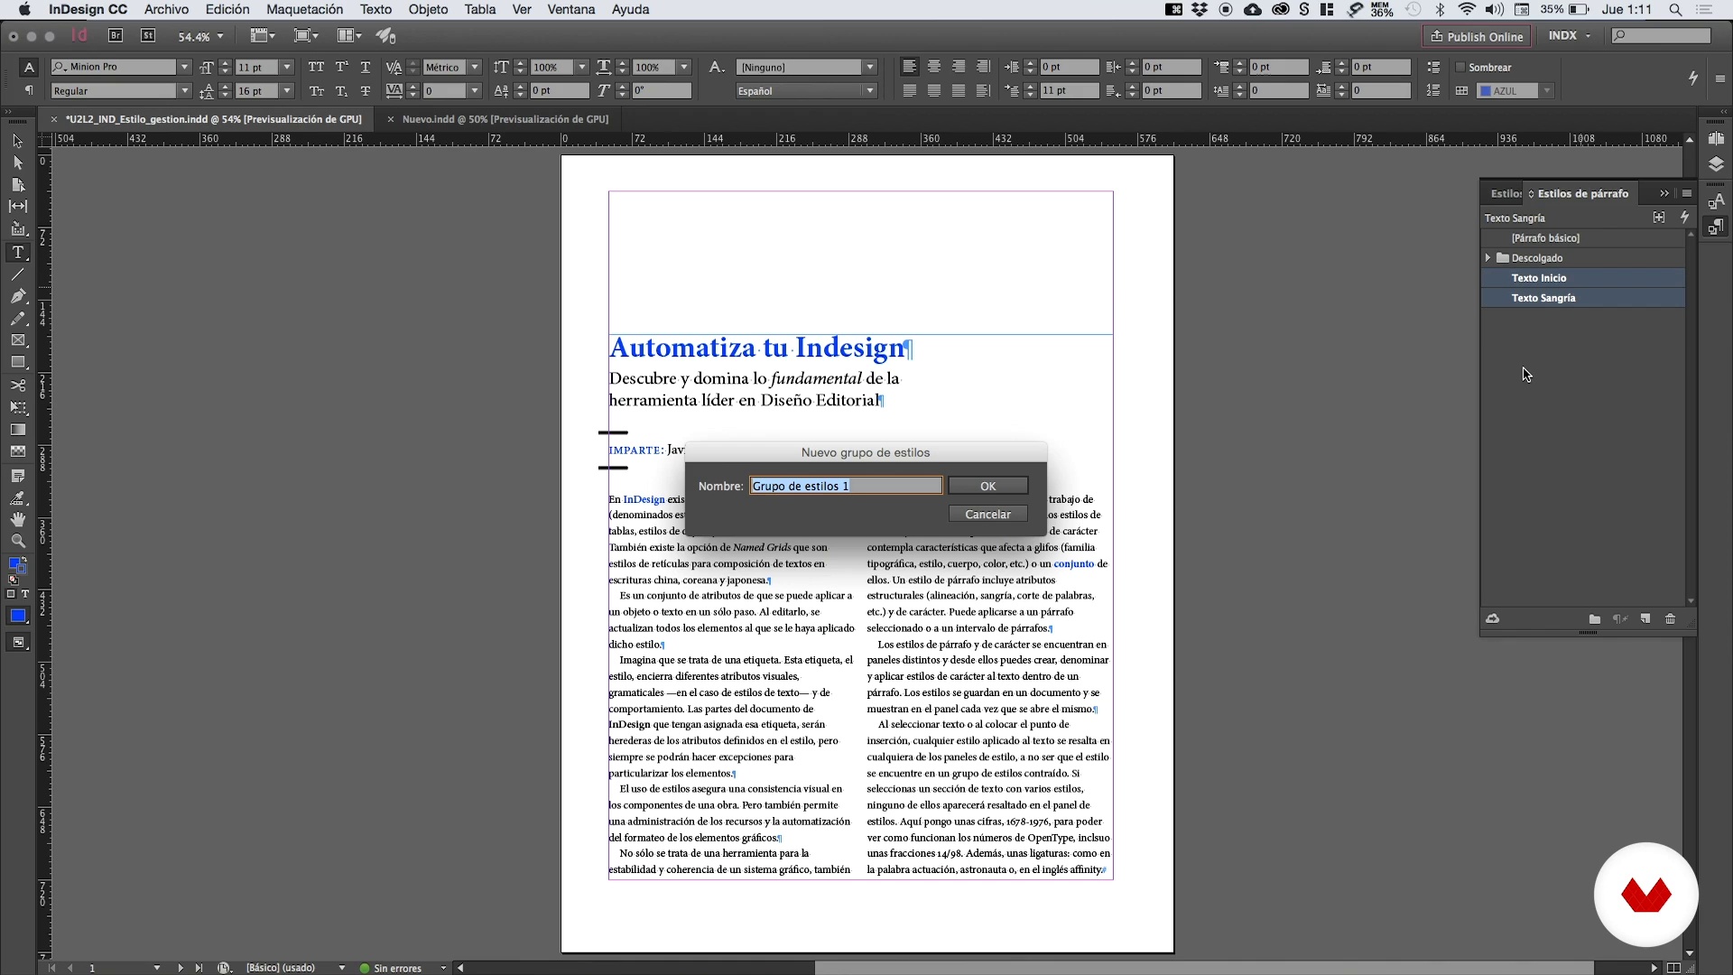Delete selected style trash icon

click(1671, 618)
